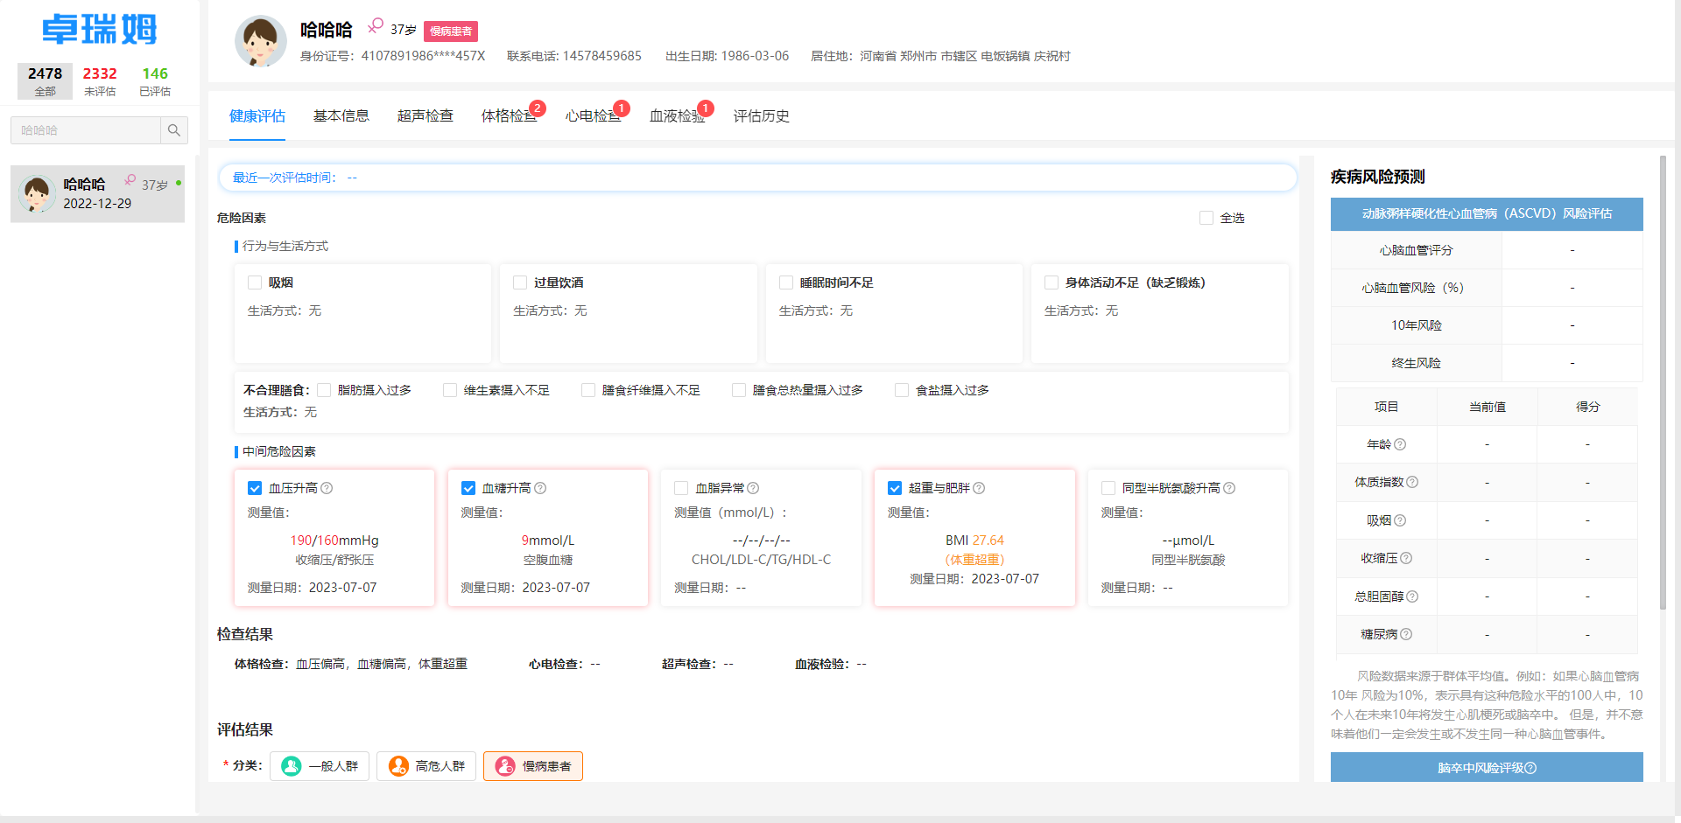Click the help icon beside 同型半胱氨酸升高
Image resolution: width=1681 pixels, height=823 pixels.
[x=1230, y=488]
